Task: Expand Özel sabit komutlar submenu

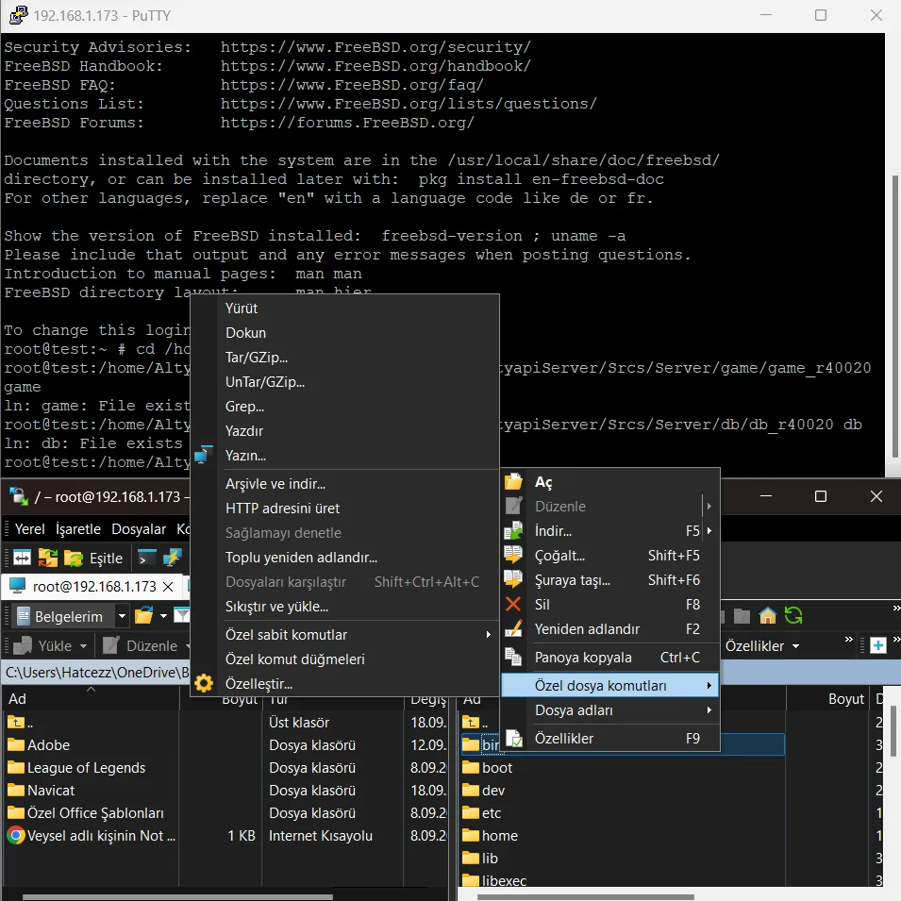Action: 344,635
